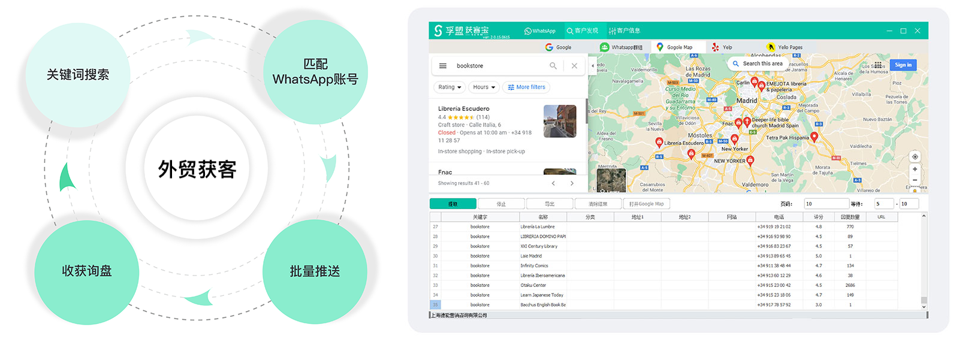Clear the bookstore search with X icon
This screenshot has height=342, width=959.
(574, 66)
